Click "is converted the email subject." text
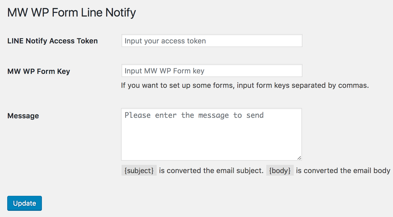The height and width of the screenshot is (217, 393). pos(211,171)
